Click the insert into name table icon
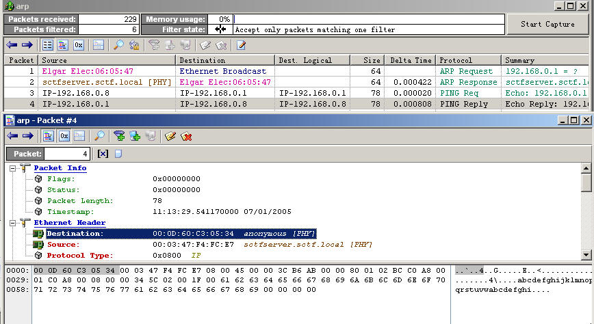The width and height of the screenshot is (594, 324). point(134,136)
